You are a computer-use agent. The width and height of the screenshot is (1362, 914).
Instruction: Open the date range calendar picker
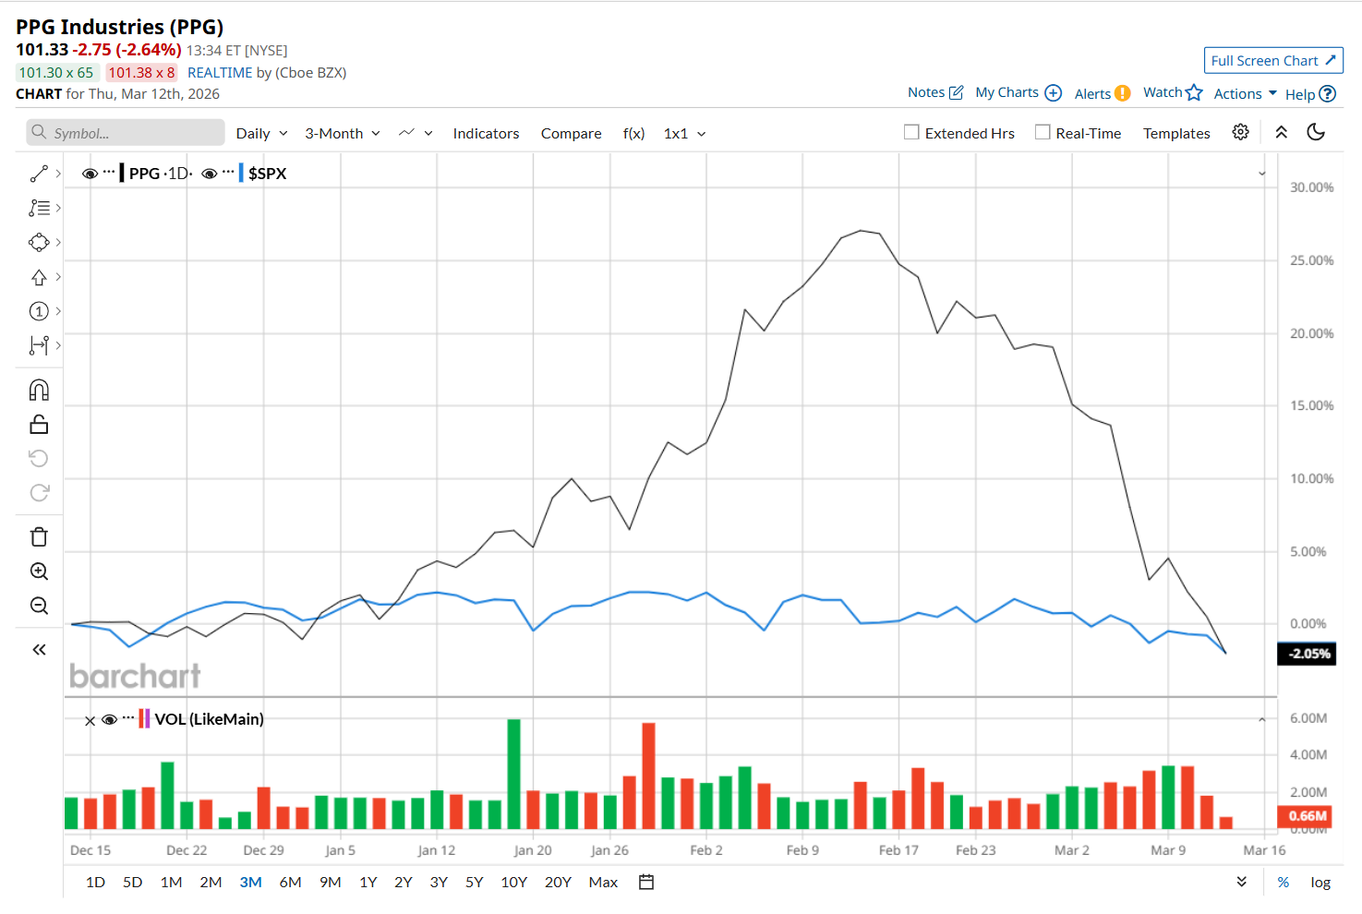pyautogui.click(x=646, y=882)
